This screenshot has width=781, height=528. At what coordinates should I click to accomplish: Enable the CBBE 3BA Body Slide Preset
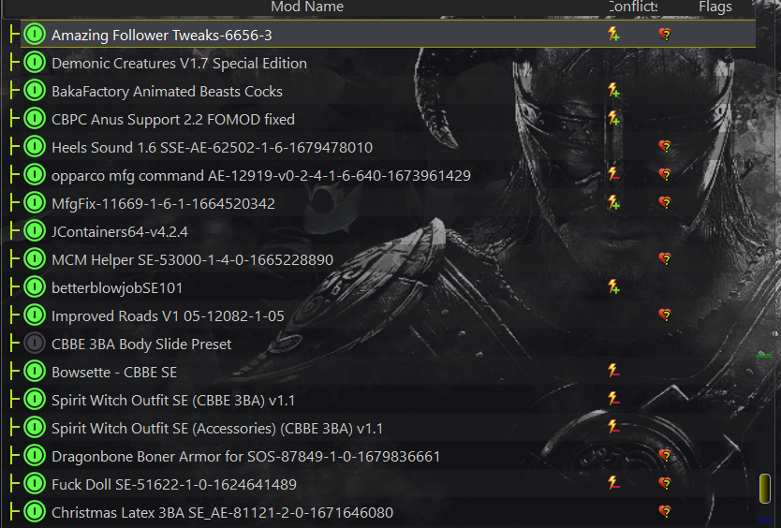35,344
